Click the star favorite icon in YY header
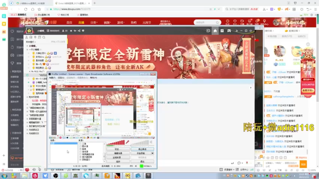This screenshot has height=179, width=319. [x=71, y=31]
